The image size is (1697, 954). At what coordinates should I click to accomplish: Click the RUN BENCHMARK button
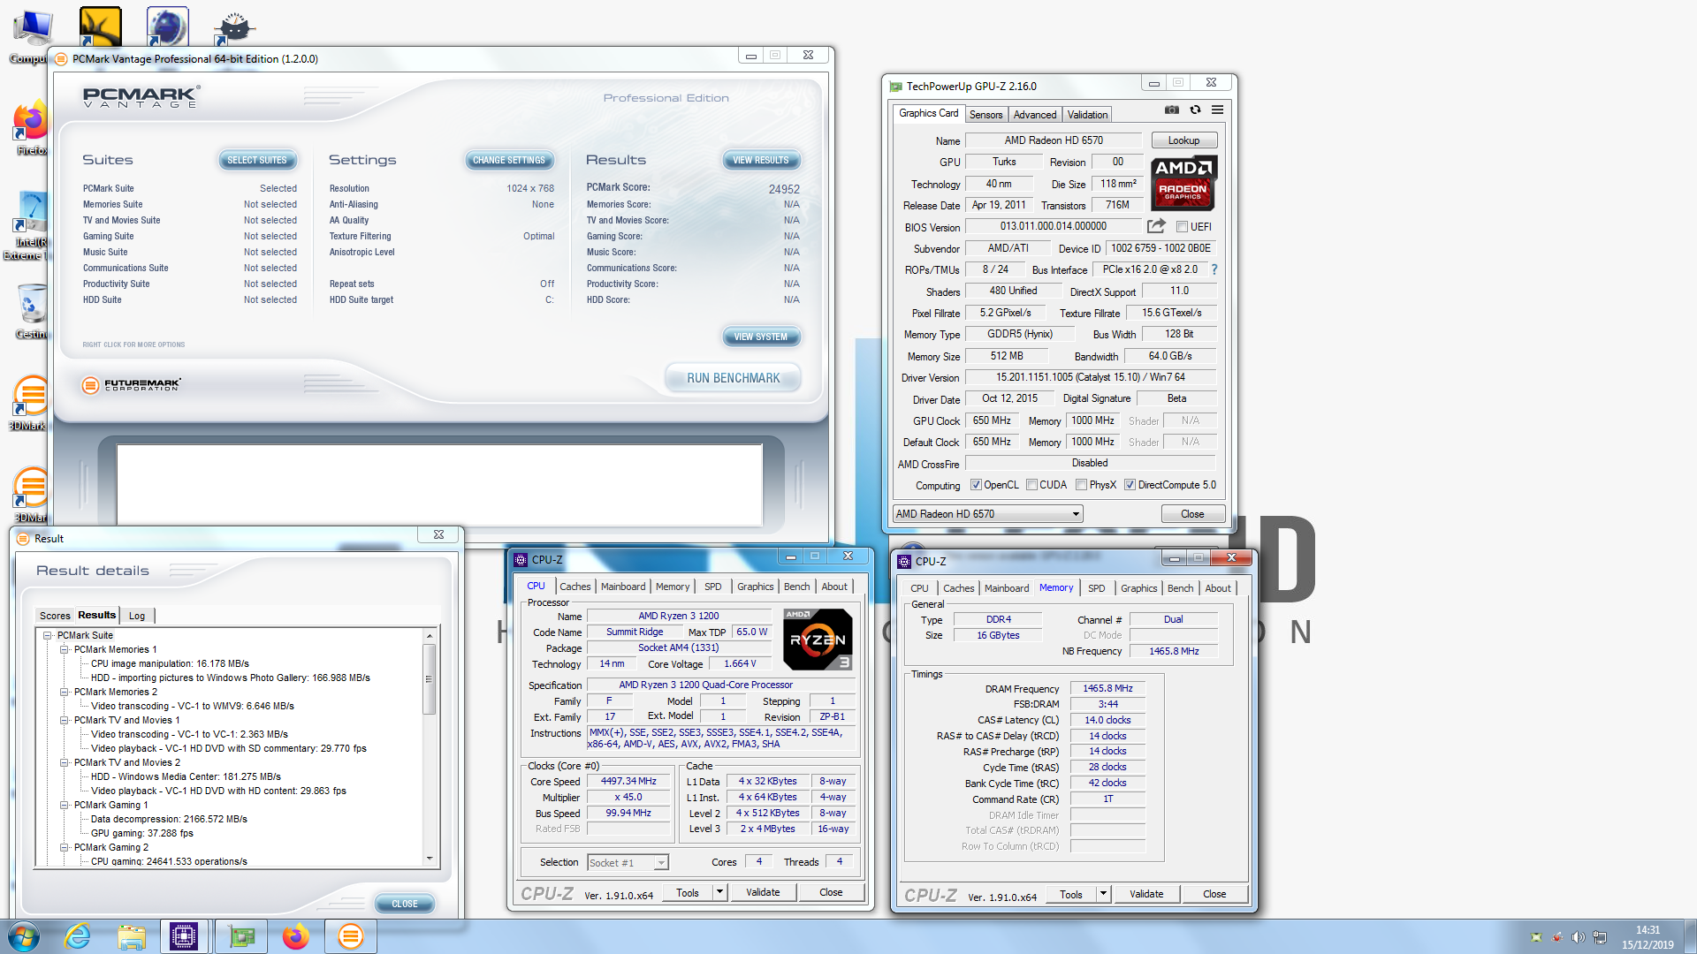click(x=734, y=378)
